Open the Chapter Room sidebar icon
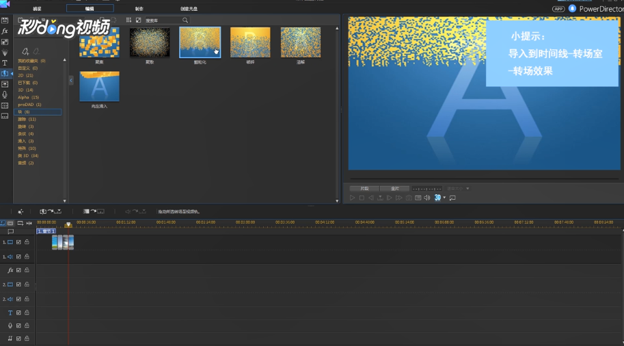The height and width of the screenshot is (346, 624). pyautogui.click(x=5, y=105)
